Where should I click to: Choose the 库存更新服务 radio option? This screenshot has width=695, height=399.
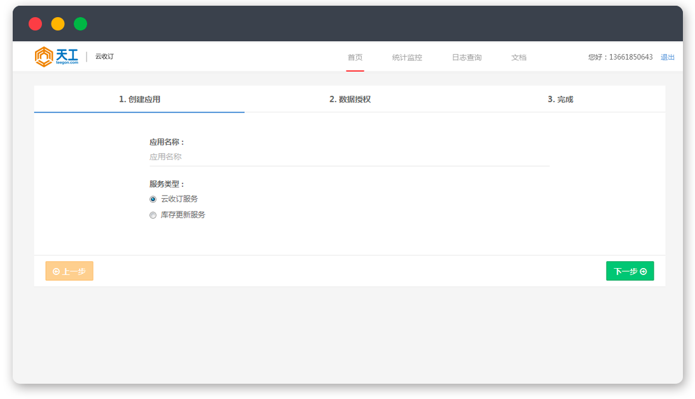(x=153, y=215)
